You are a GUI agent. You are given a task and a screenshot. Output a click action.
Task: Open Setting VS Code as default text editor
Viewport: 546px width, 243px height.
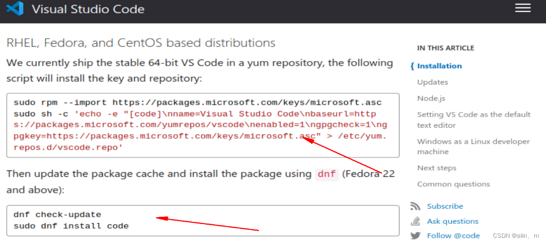[x=473, y=120]
